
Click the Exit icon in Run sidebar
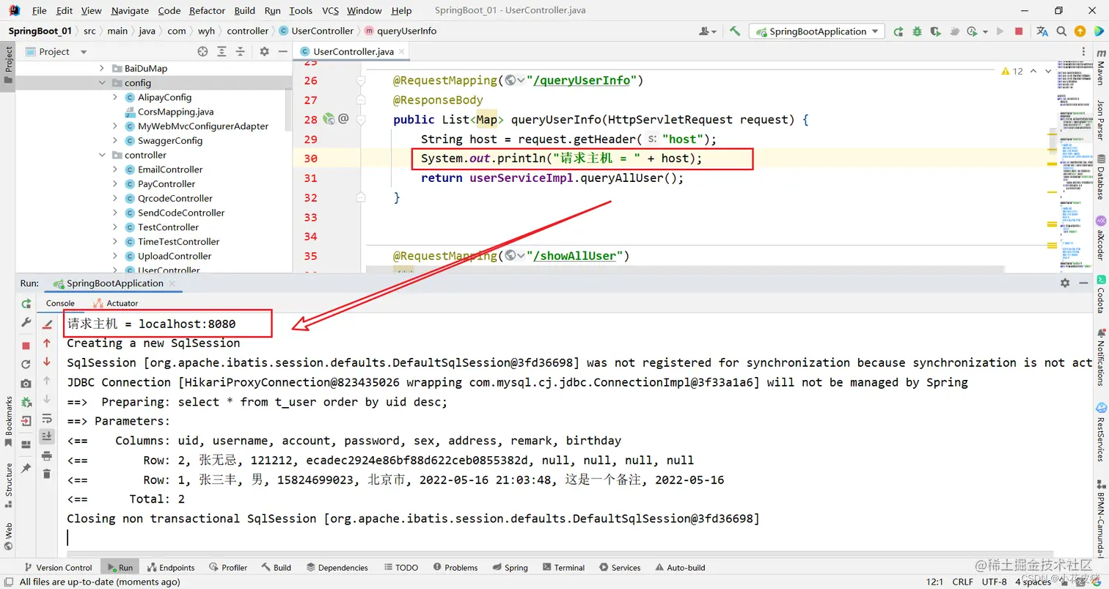click(26, 421)
